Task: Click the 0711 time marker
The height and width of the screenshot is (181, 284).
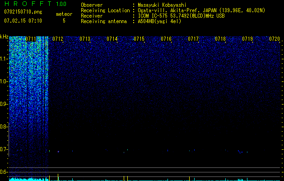Action: coord(31,39)
